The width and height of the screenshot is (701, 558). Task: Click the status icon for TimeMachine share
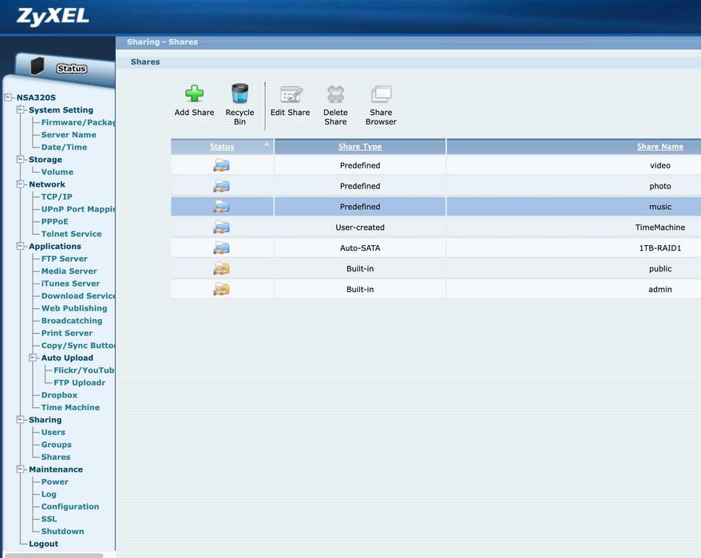click(221, 228)
